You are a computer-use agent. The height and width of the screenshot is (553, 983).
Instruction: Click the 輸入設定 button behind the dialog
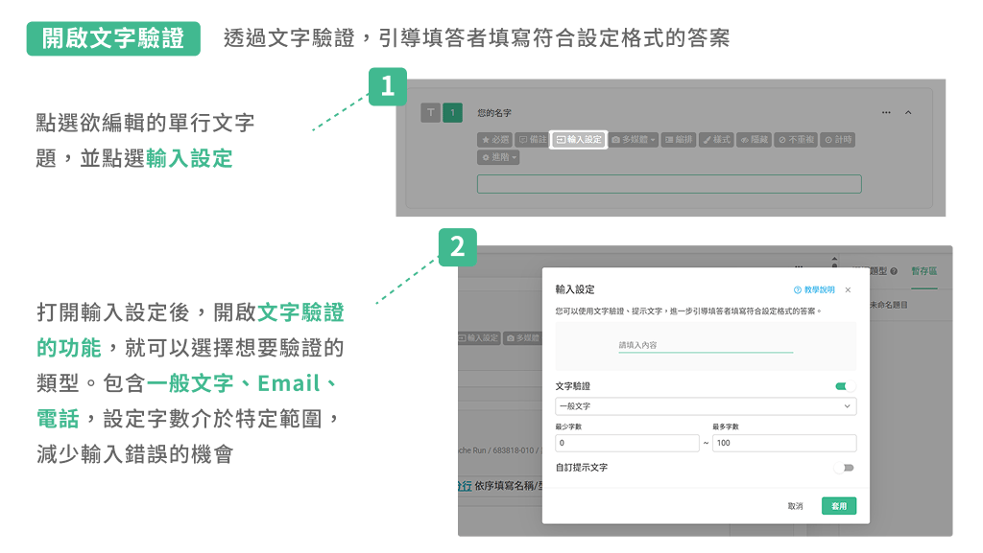(x=479, y=337)
